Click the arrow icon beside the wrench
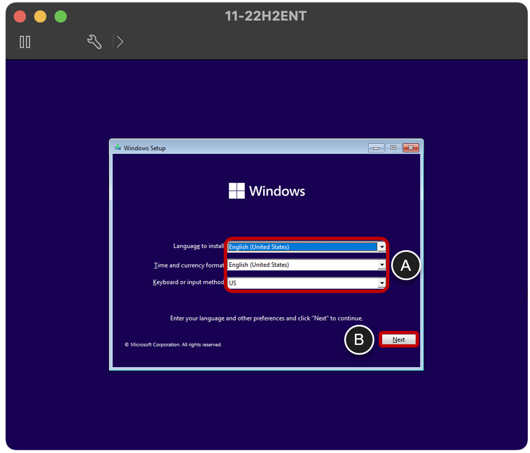Viewport: 530px width, 453px height. point(120,42)
